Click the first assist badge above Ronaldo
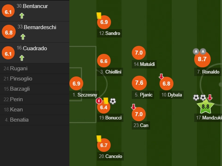The height and width of the screenshot is (166, 222). click(x=196, y=52)
